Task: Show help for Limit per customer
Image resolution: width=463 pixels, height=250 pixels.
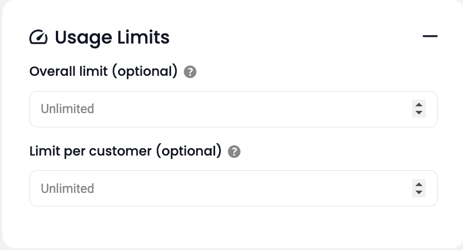Action: pyautogui.click(x=234, y=152)
